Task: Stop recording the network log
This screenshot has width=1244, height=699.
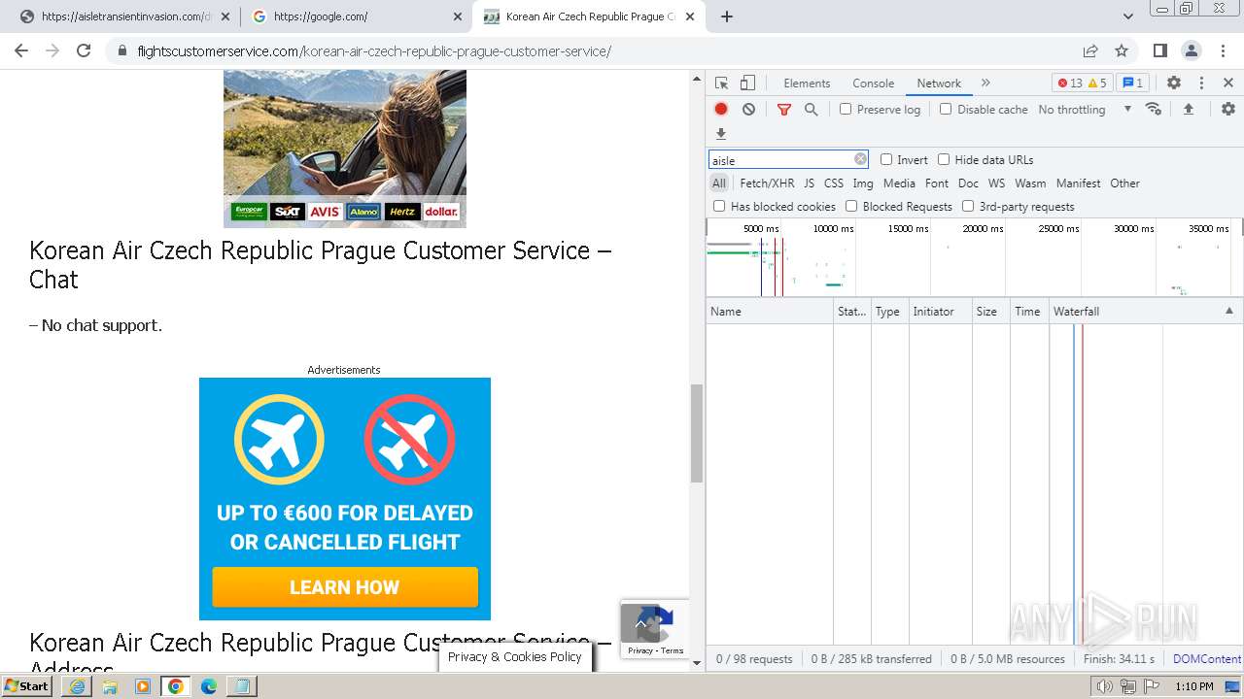Action: tap(721, 109)
